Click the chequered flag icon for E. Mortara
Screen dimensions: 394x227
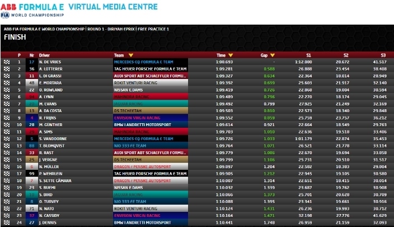[7, 83]
